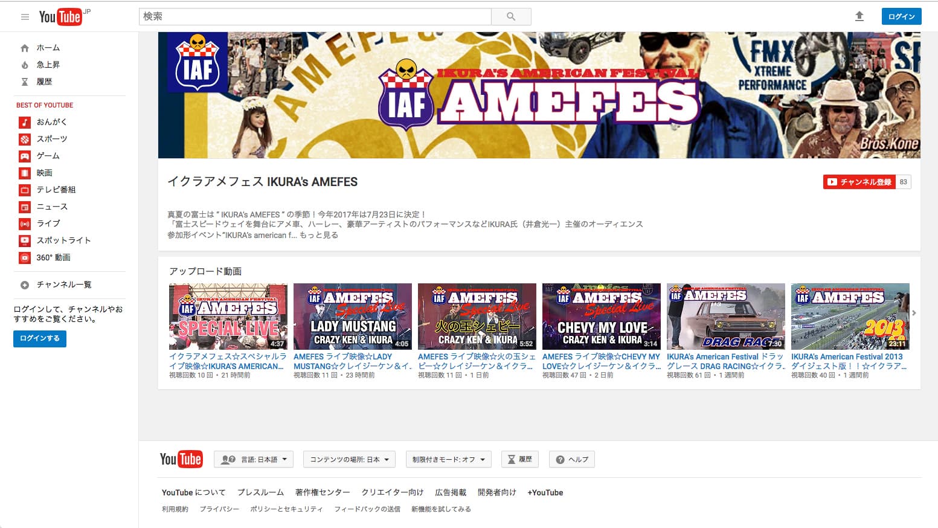Open the Gaming (ゲーム) sidebar icon
This screenshot has height=528, width=938.
point(25,156)
